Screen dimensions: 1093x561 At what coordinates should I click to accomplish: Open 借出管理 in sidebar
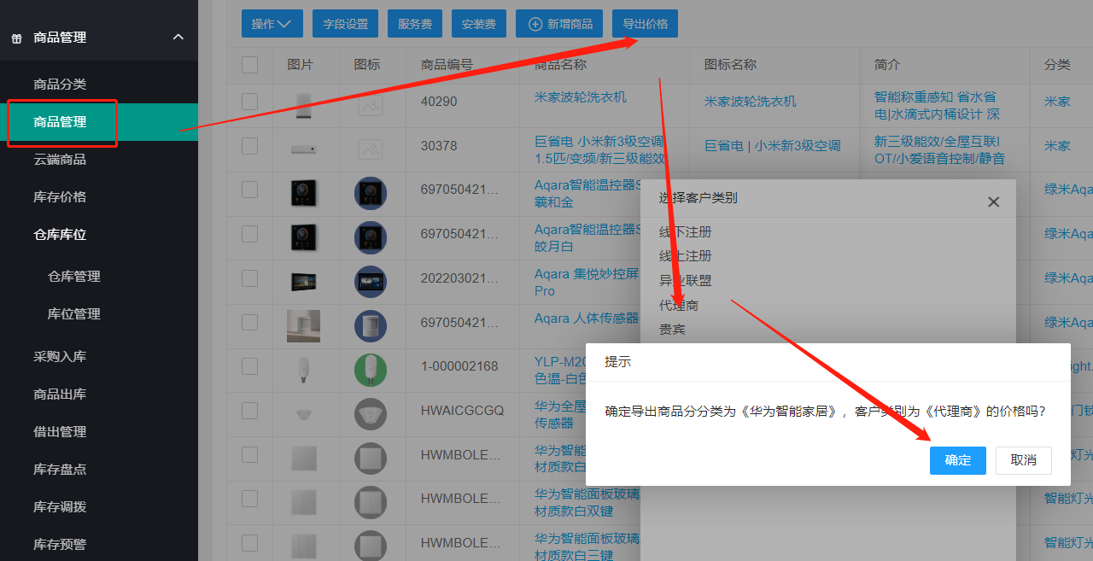(x=60, y=432)
